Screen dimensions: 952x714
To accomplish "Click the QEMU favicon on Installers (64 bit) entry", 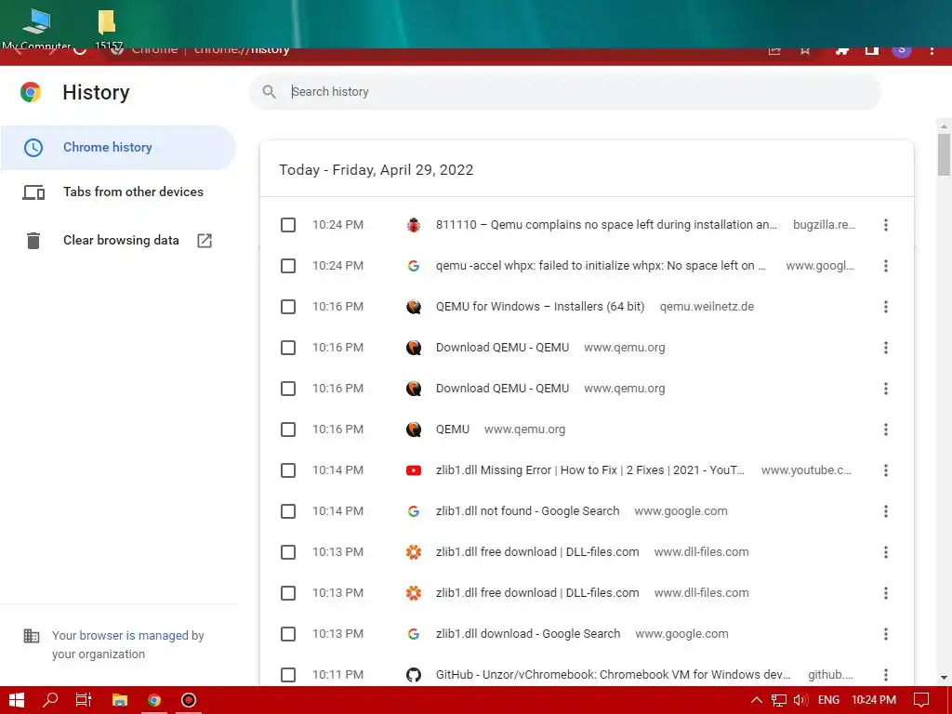I will click(414, 307).
